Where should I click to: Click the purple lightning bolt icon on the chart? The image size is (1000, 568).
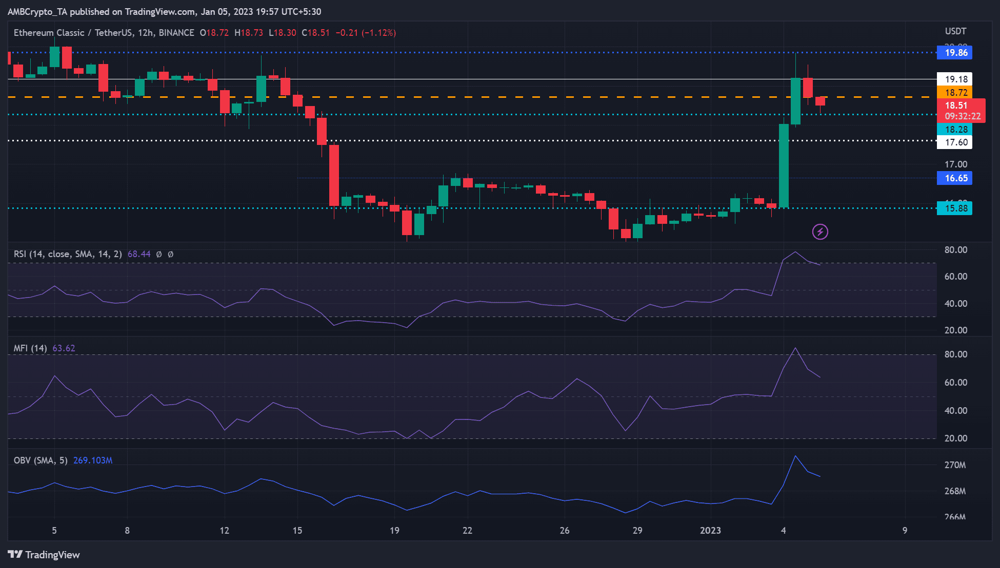click(x=820, y=232)
